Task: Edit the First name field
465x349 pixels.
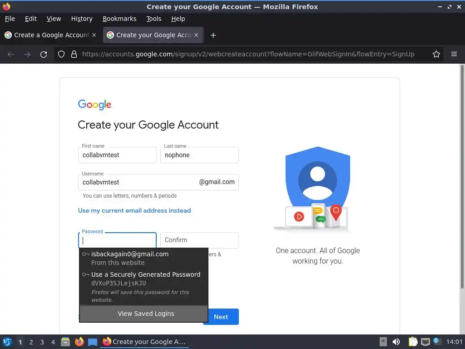Action: point(117,155)
